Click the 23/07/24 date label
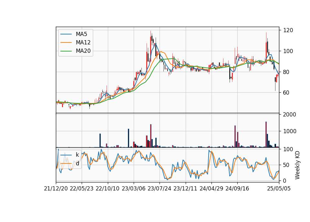 coord(159,189)
